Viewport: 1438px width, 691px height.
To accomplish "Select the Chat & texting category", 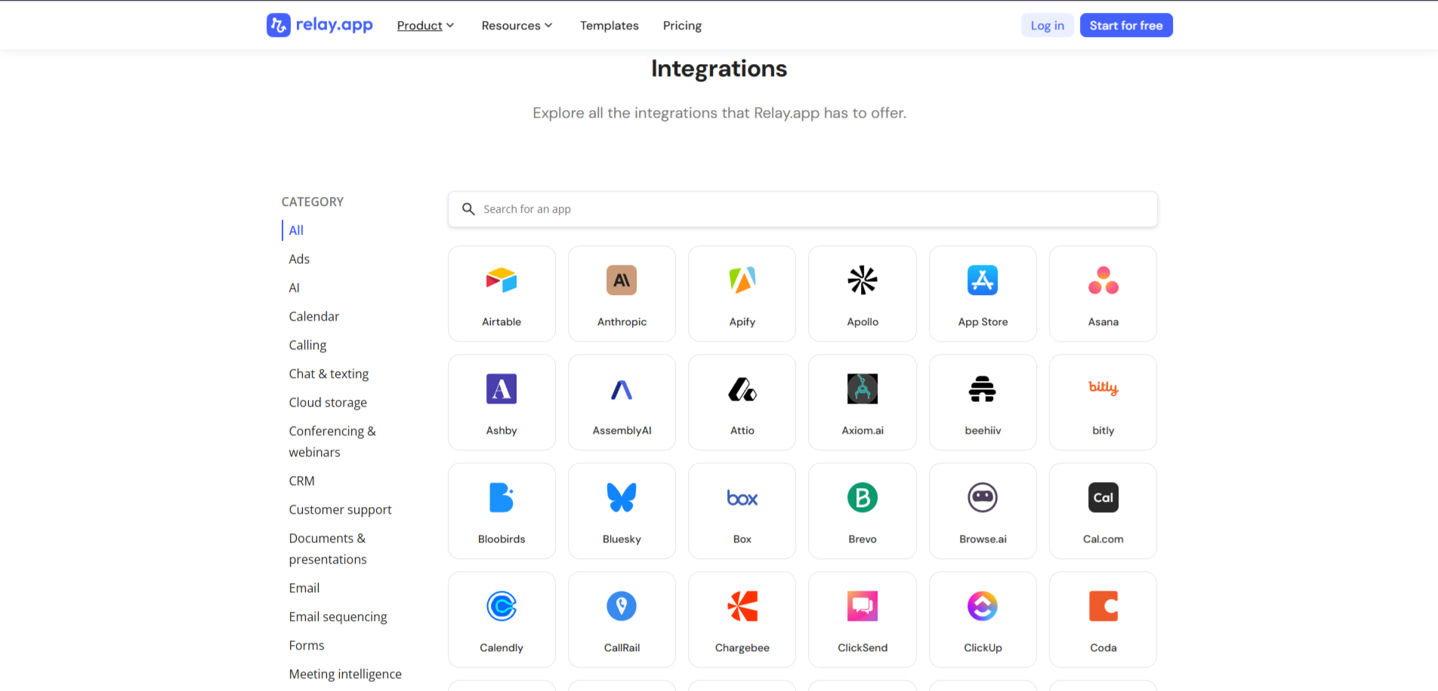I will click(329, 373).
